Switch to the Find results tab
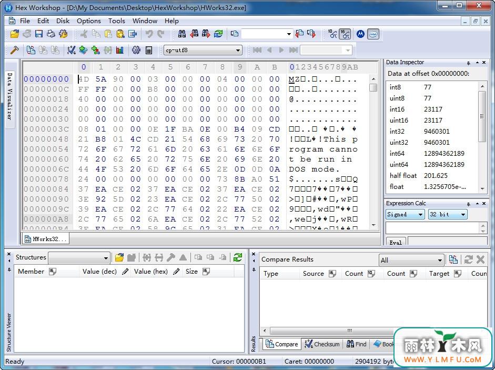 (357, 344)
